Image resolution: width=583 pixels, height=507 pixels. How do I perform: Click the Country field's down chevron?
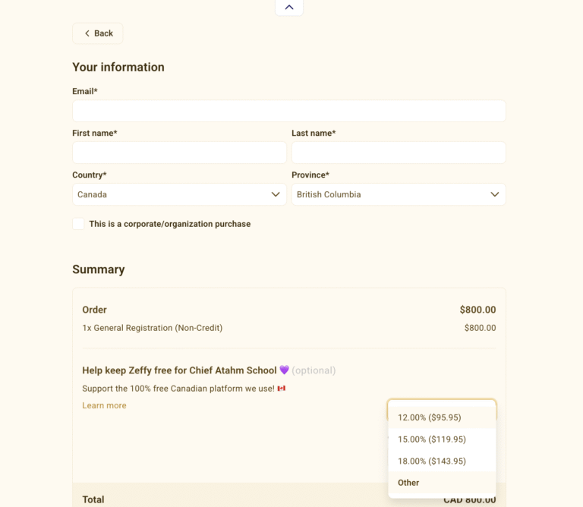pyautogui.click(x=276, y=194)
